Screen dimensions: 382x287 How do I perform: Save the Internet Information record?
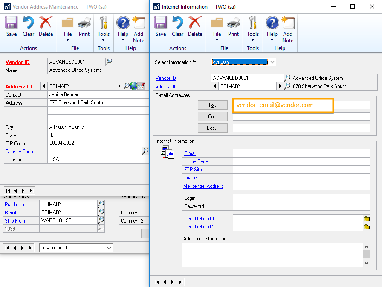161,26
